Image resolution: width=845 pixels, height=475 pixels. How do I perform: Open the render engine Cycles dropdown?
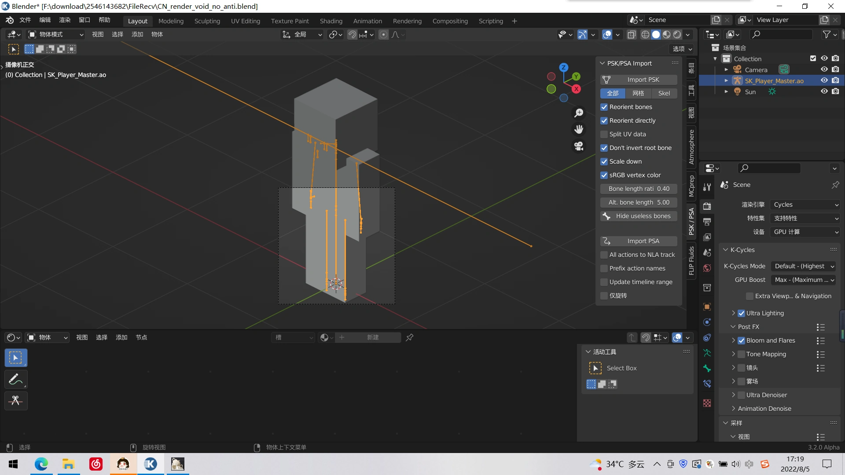tap(805, 205)
